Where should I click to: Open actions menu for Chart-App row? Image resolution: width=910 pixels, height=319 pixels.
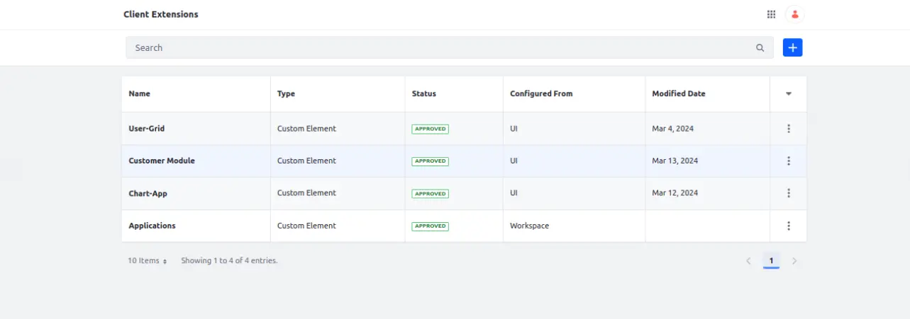(789, 193)
